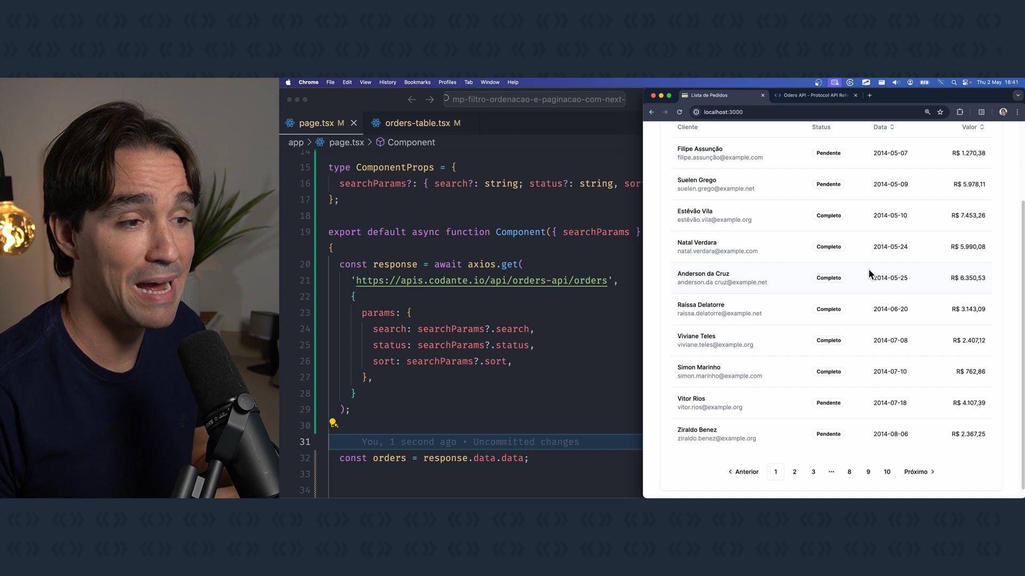Open a new Chrome tab with plus
Screen dimensions: 1025x576
(870, 95)
